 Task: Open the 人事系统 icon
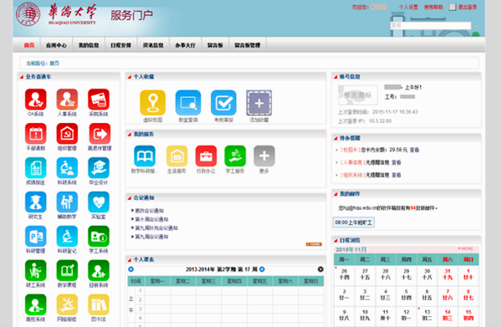click(67, 100)
